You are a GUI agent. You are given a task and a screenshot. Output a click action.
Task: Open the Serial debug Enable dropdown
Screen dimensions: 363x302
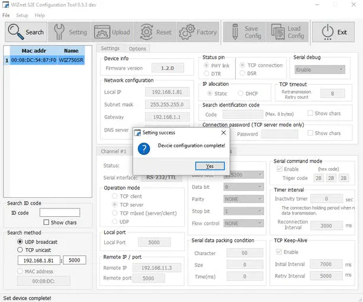pyautogui.click(x=320, y=70)
